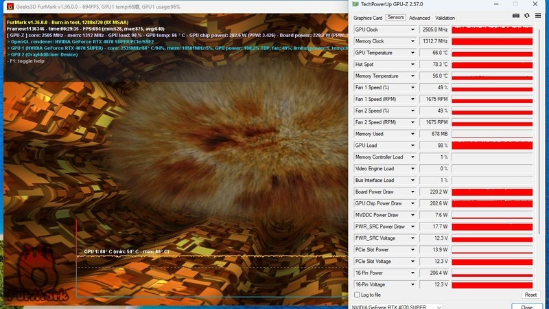This screenshot has width=549, height=309.
Task: Click the GPU-Z app icon in title bar
Action: [355, 4]
